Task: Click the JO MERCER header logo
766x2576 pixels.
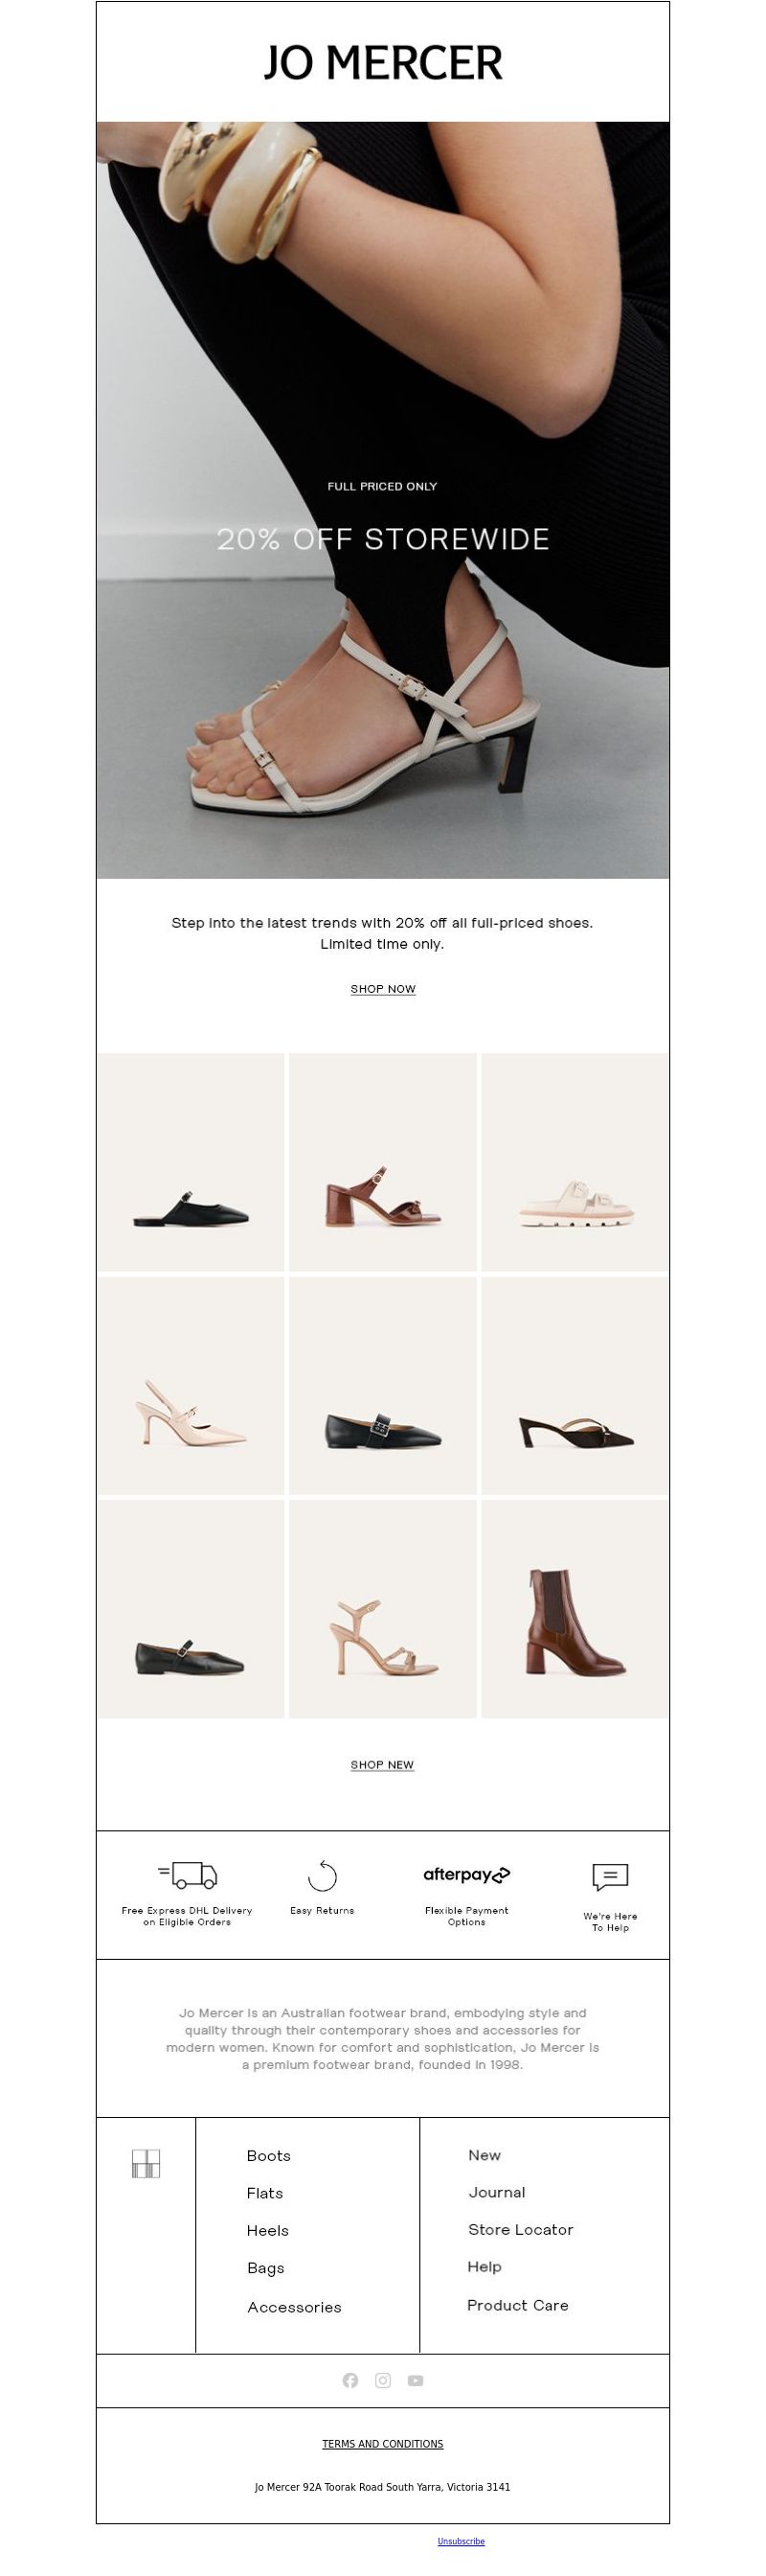Action: [382, 62]
